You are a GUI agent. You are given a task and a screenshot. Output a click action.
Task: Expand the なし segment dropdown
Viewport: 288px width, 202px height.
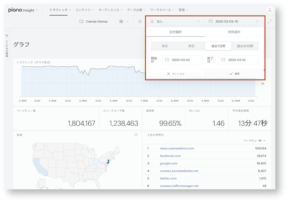tap(175, 21)
